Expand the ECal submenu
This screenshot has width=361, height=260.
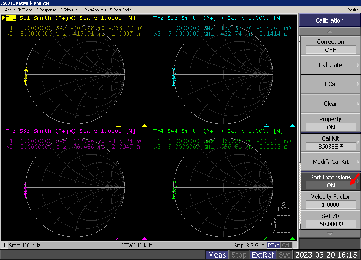[x=330, y=84]
